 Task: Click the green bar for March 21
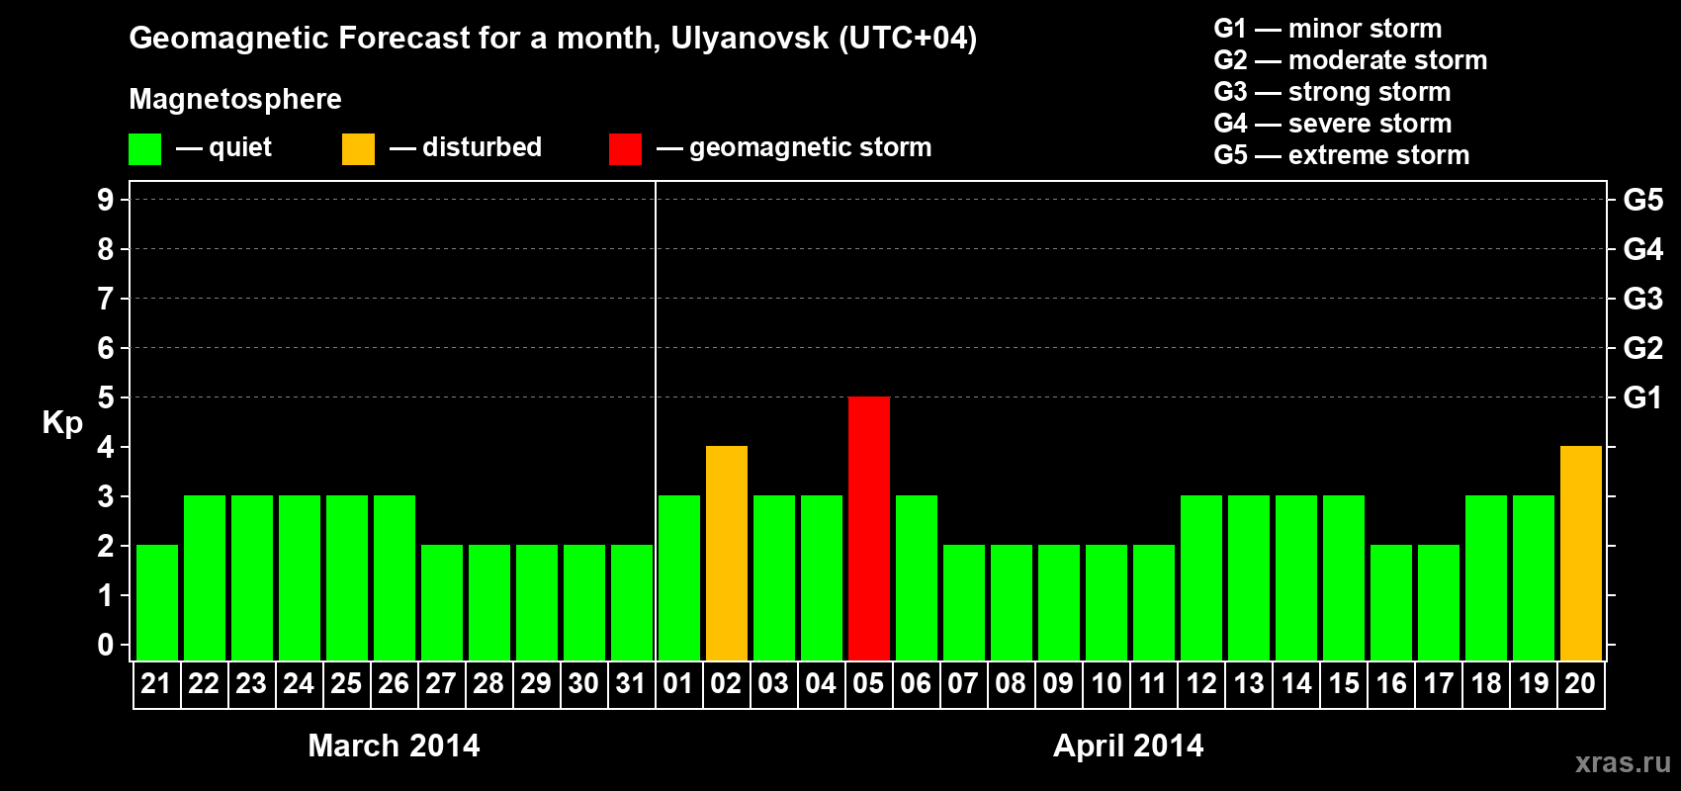(x=156, y=602)
